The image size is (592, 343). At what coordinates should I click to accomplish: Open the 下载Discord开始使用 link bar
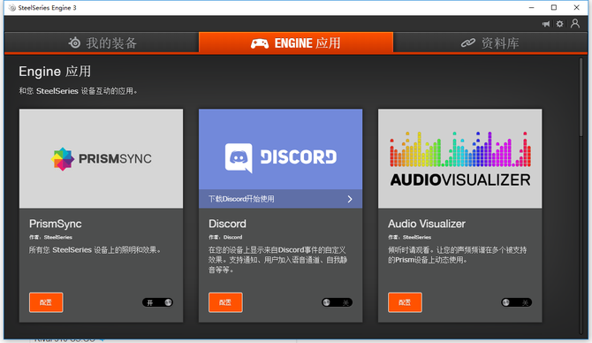pos(280,199)
